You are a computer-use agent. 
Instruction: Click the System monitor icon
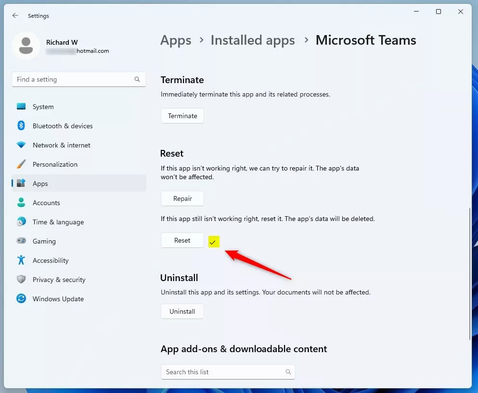(x=21, y=107)
